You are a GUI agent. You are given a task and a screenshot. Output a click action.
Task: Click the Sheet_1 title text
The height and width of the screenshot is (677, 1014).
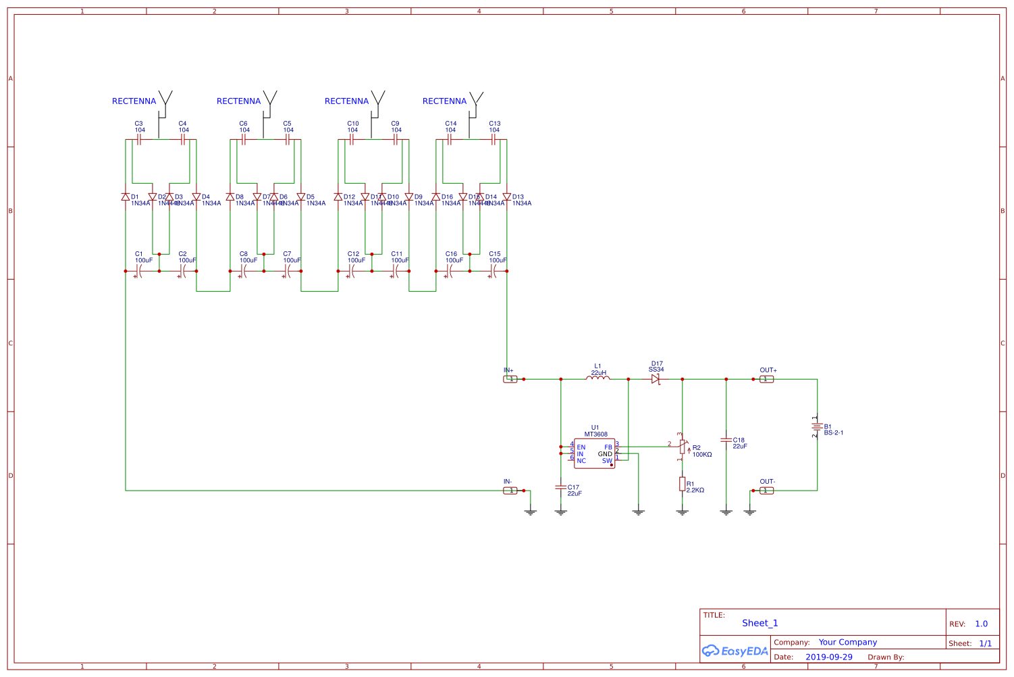point(760,623)
